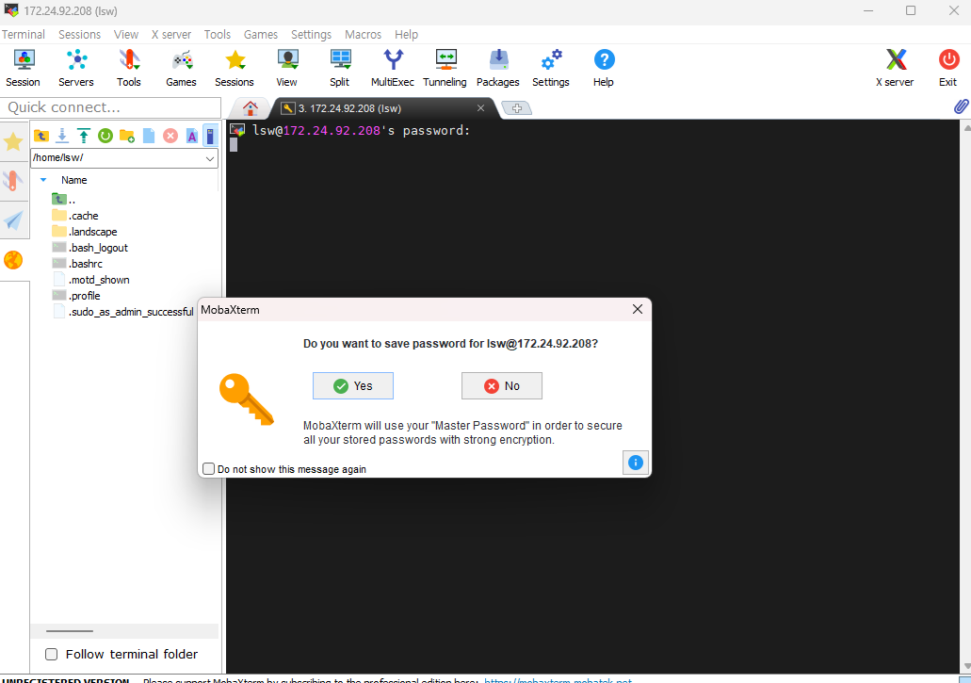
Task: Click the red Exit power icon
Action: (x=948, y=68)
